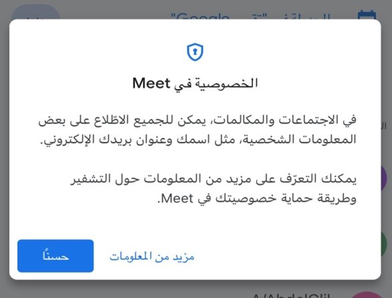Click the privacy shield icon in the dialog

pyautogui.click(x=195, y=52)
